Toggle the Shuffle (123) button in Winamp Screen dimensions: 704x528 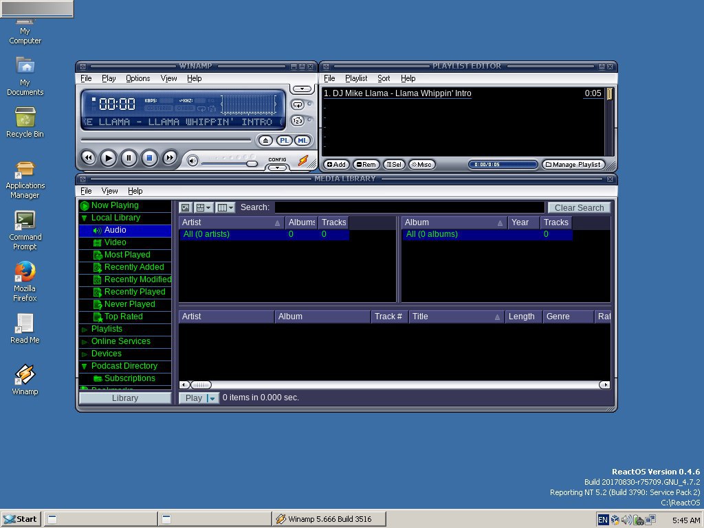click(x=298, y=121)
